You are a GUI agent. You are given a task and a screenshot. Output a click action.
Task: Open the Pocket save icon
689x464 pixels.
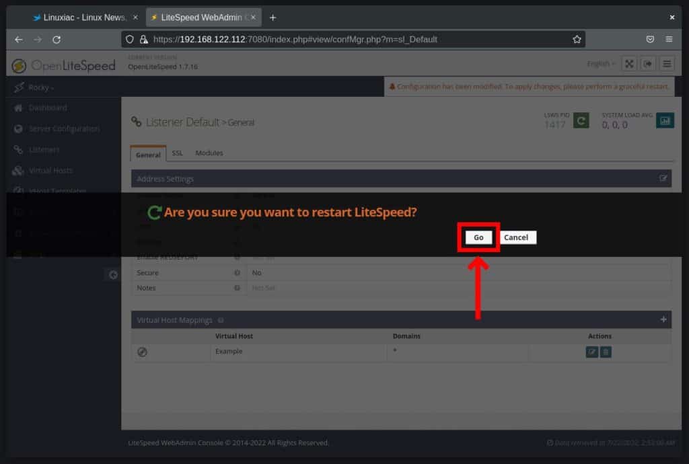pyautogui.click(x=650, y=40)
